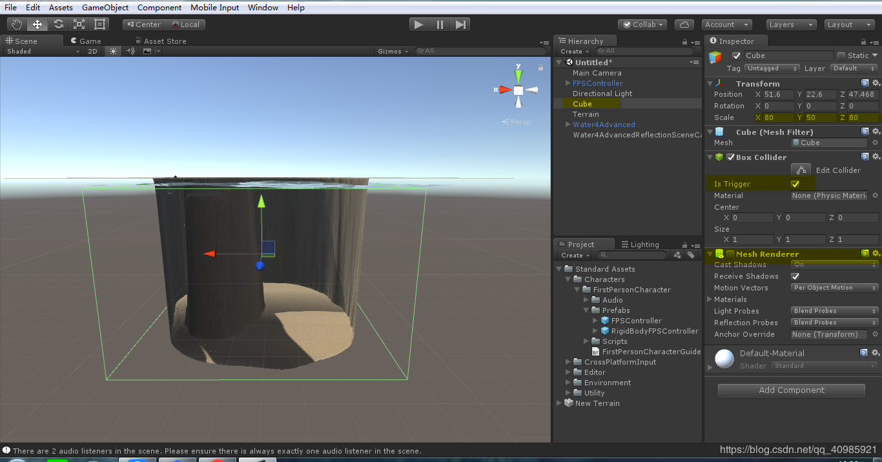Open the GameObject menu
Viewport: 882px width, 462px height.
105,7
